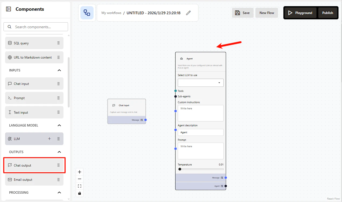Click the Agent description input handle on Agent node
This screenshot has height=202, width=342.
[x=176, y=130]
